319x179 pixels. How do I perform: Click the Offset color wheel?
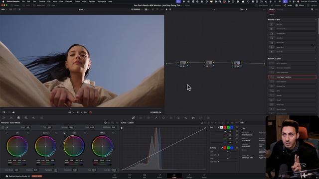[x=102, y=146]
